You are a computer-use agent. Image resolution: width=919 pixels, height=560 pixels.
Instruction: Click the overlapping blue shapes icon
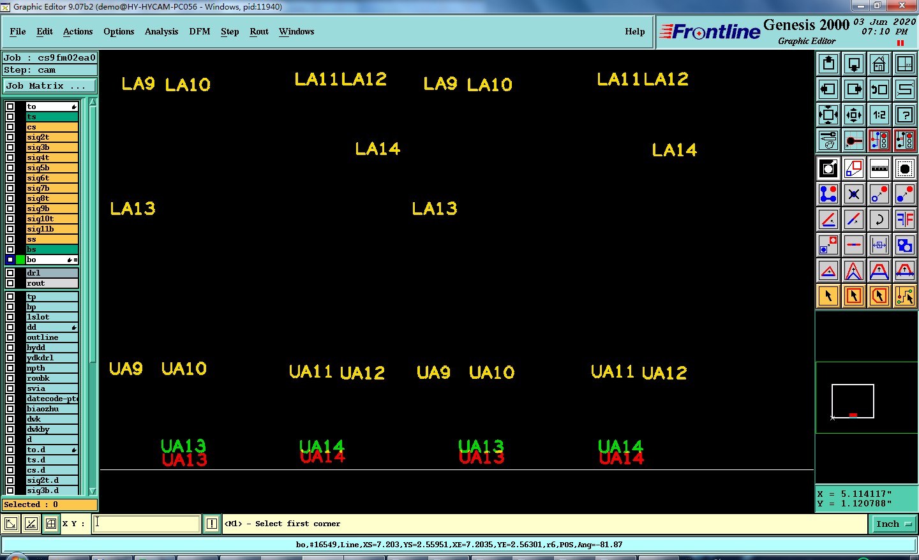click(905, 245)
